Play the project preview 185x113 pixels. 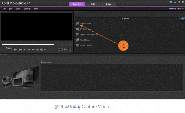coord(15,49)
